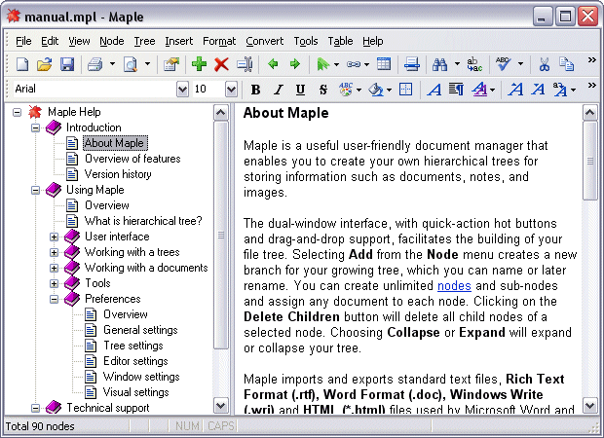The image size is (604, 438).
Task: Delete the node with the red X icon
Action: [x=221, y=64]
